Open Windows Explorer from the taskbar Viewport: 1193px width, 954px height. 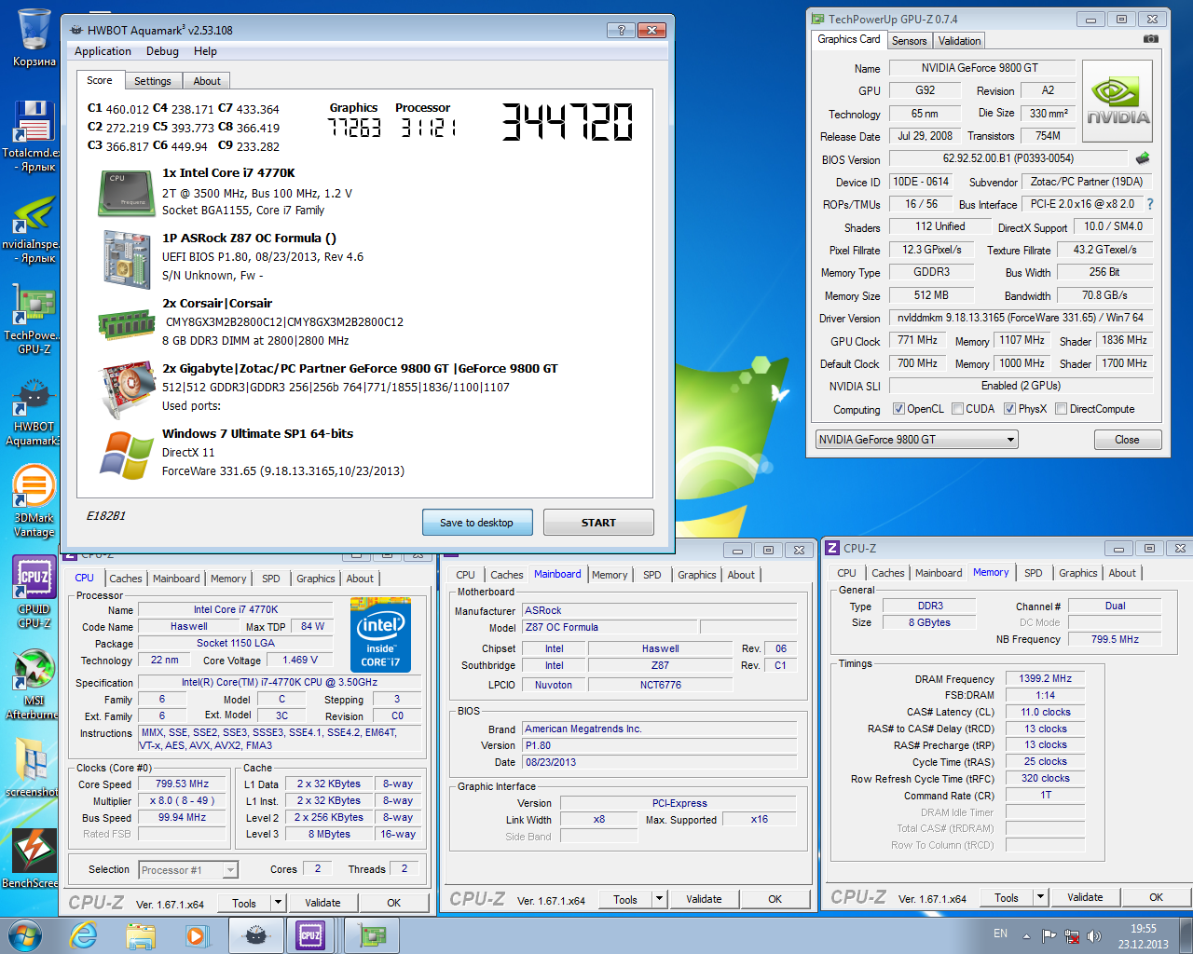(141, 935)
